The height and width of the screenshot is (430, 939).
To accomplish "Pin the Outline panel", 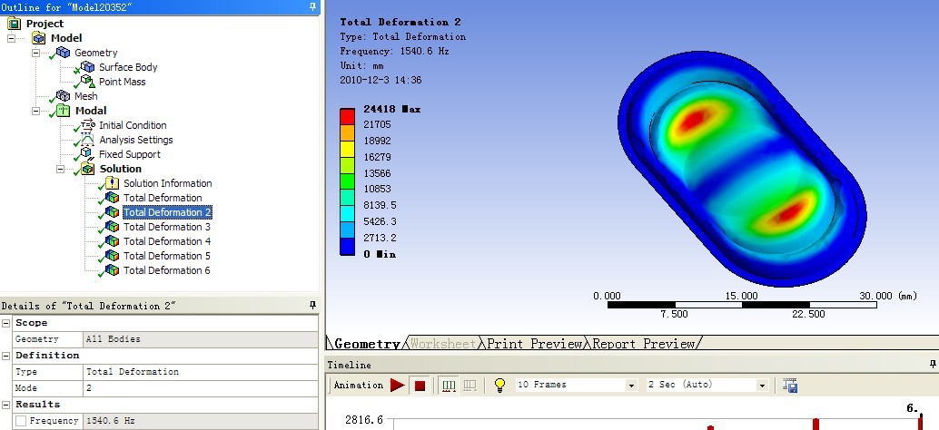I will click(x=312, y=6).
